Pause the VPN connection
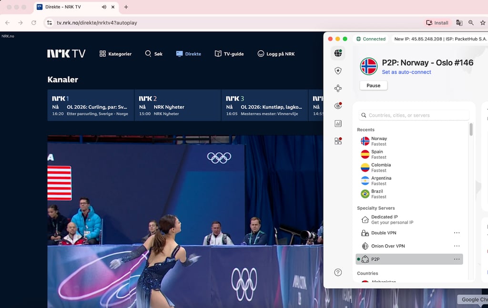The width and height of the screenshot is (488, 308). 374,85
